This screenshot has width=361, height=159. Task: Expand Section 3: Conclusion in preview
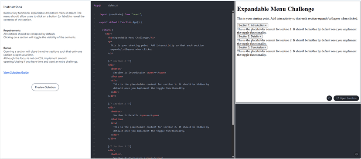pyautogui.click(x=252, y=47)
